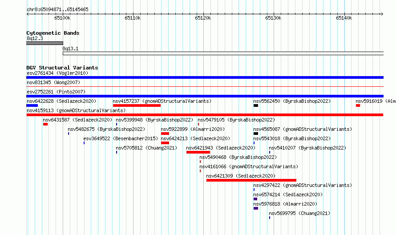This screenshot has height=235, width=396.
Task: Click the 65100k ruler position label
Action: [x=62, y=18]
